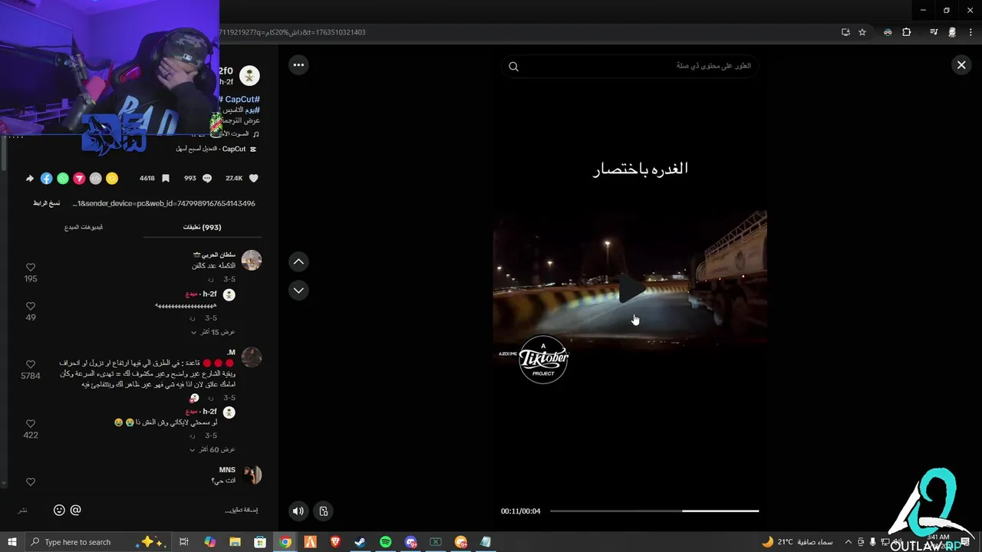
Task: Mute the video with the speaker icon
Action: [x=298, y=511]
